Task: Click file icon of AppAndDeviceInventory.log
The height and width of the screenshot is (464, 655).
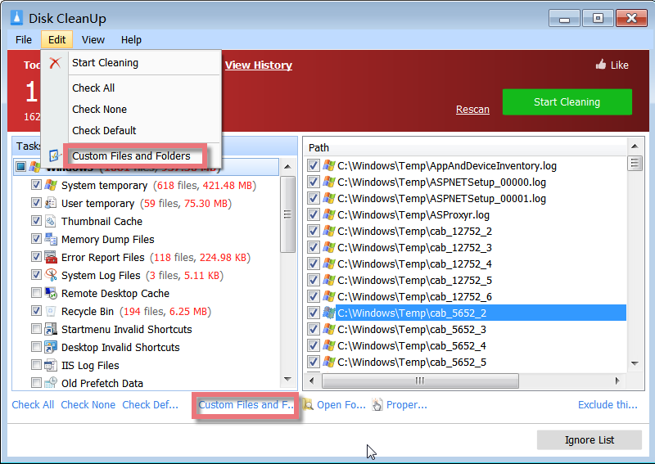Action: tap(329, 166)
